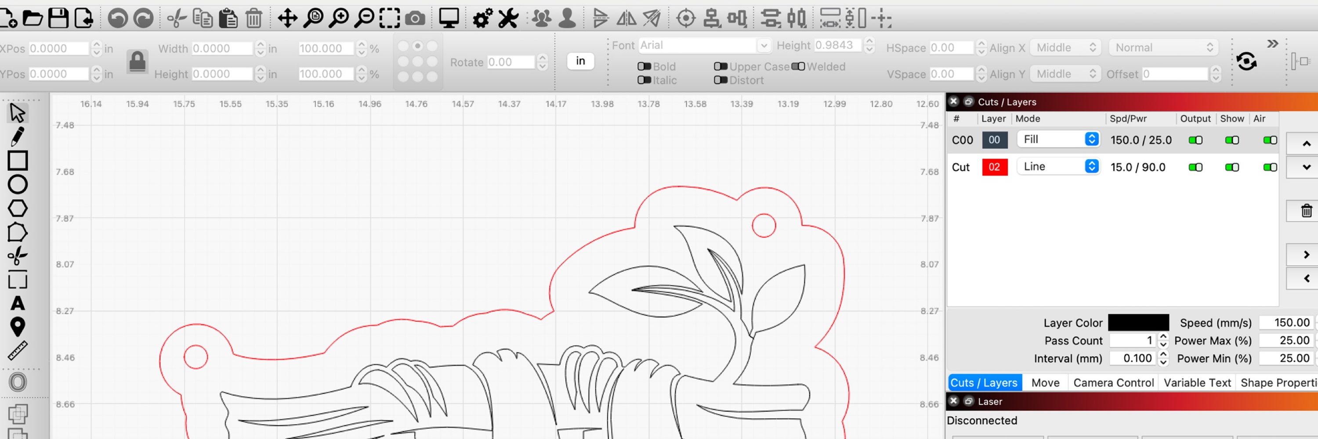Select the Ellipse tool in left toolbar
The height and width of the screenshot is (439, 1318).
[x=18, y=184]
